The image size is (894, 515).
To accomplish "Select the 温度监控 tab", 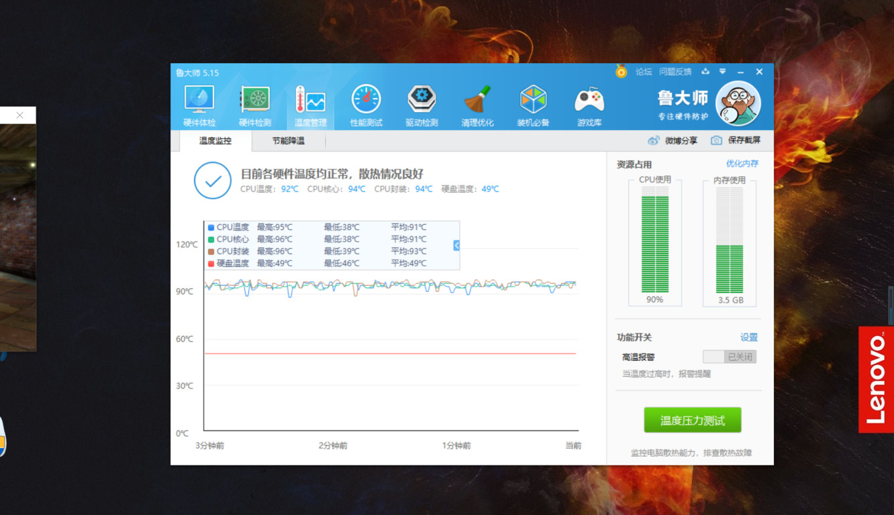I will point(215,141).
